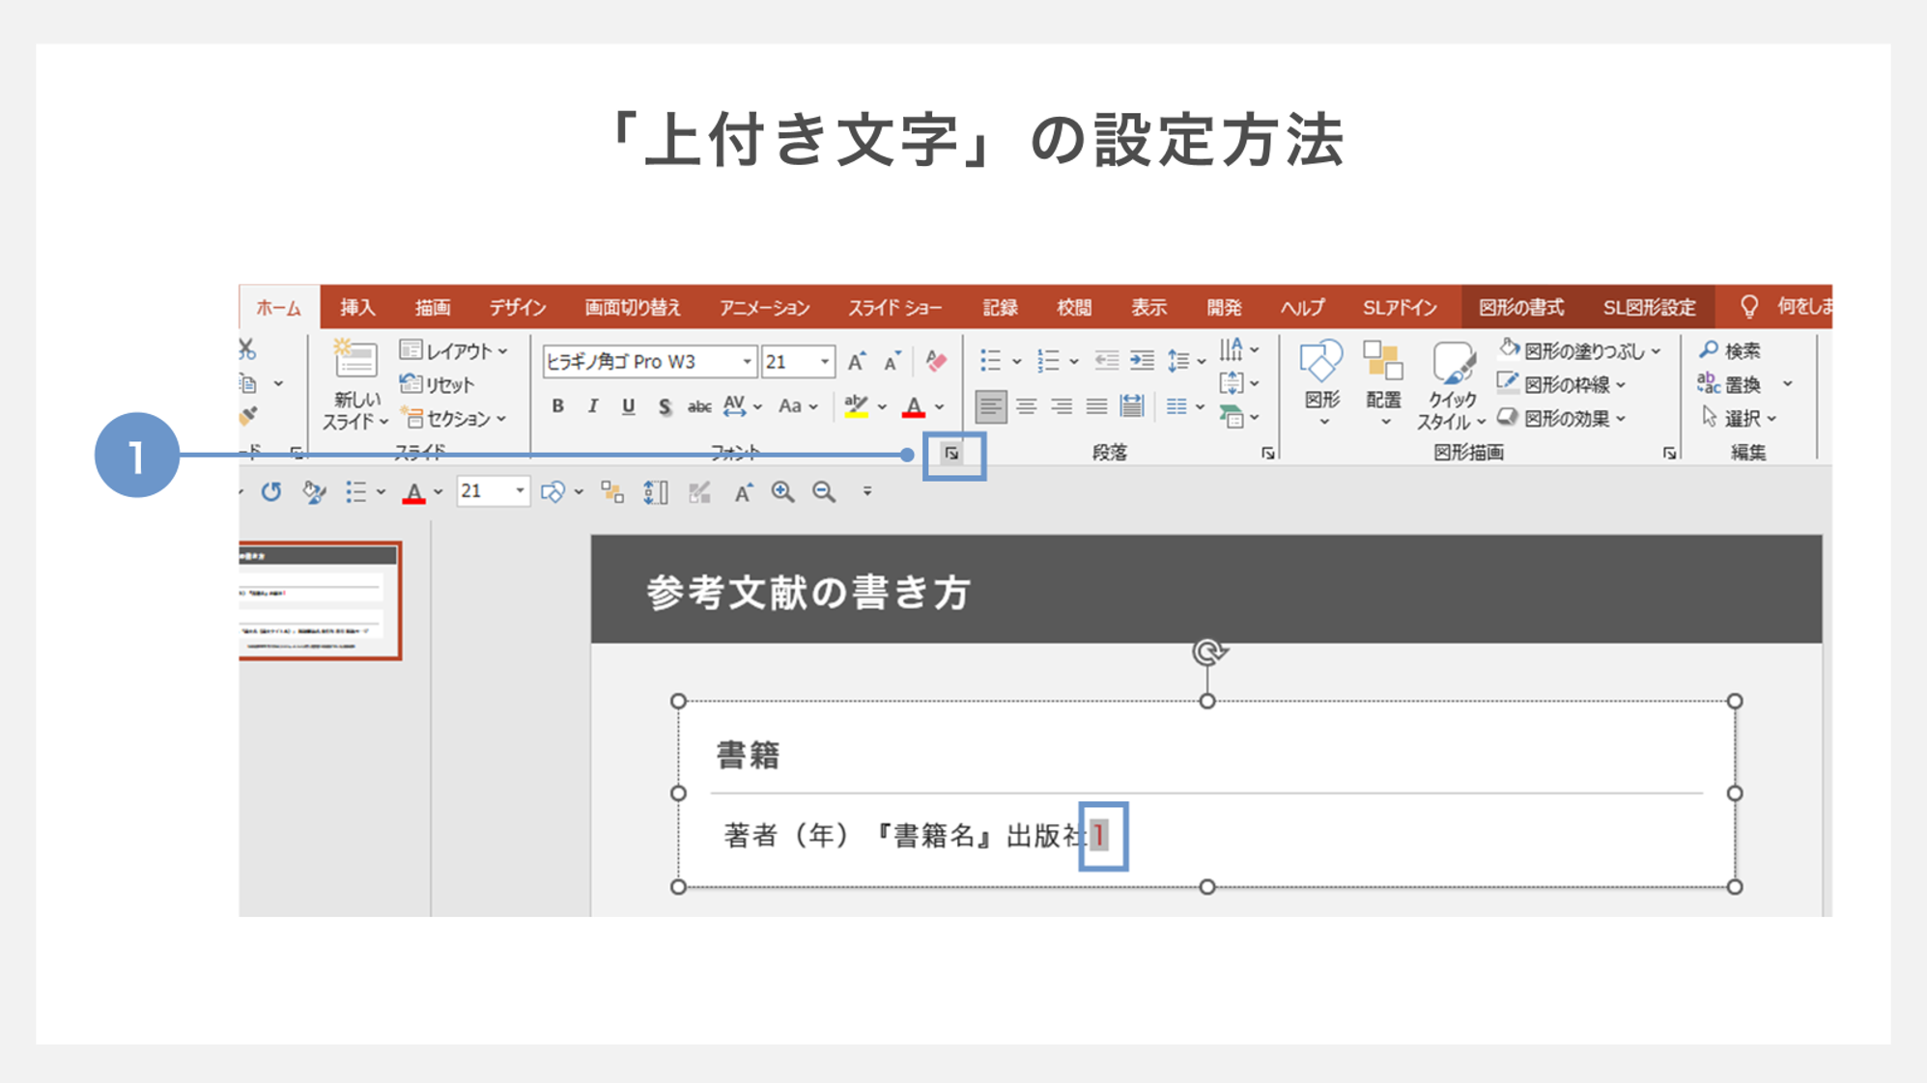
Task: Click the text highlight color icon
Action: pos(859,404)
